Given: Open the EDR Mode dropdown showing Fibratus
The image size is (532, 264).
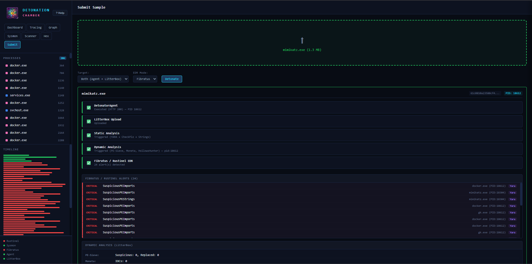Looking at the screenshot, I should (145, 79).
